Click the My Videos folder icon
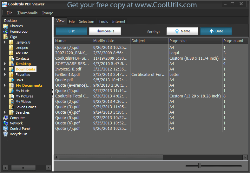The width and height of the screenshot is (250, 173). pos(11,102)
